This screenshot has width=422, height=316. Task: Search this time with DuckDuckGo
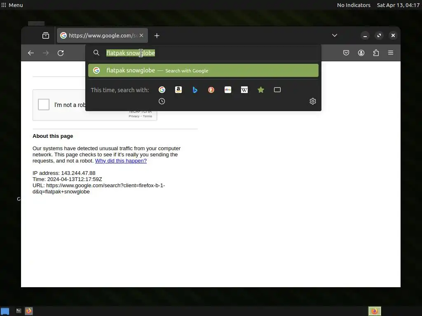pyautogui.click(x=211, y=90)
